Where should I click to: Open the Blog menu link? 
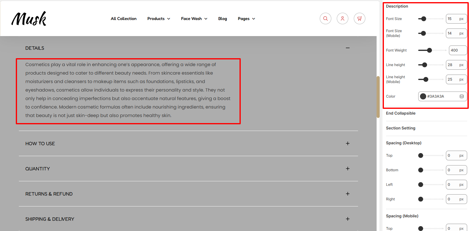222,18
